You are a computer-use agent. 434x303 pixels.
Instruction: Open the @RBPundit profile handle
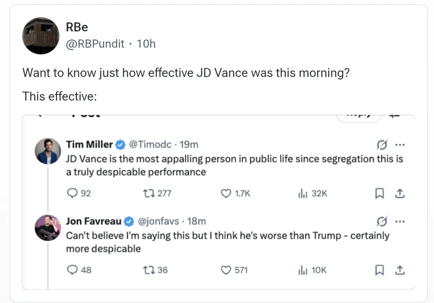pyautogui.click(x=95, y=44)
